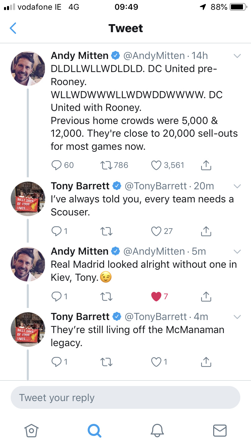Expand the menu chevron on the Scouser tweet

[x=237, y=186]
